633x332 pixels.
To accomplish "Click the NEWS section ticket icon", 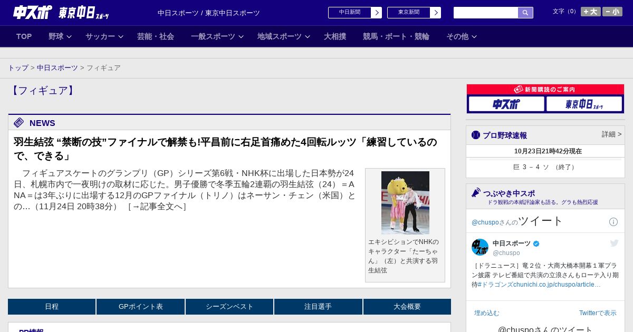I will point(19,123).
